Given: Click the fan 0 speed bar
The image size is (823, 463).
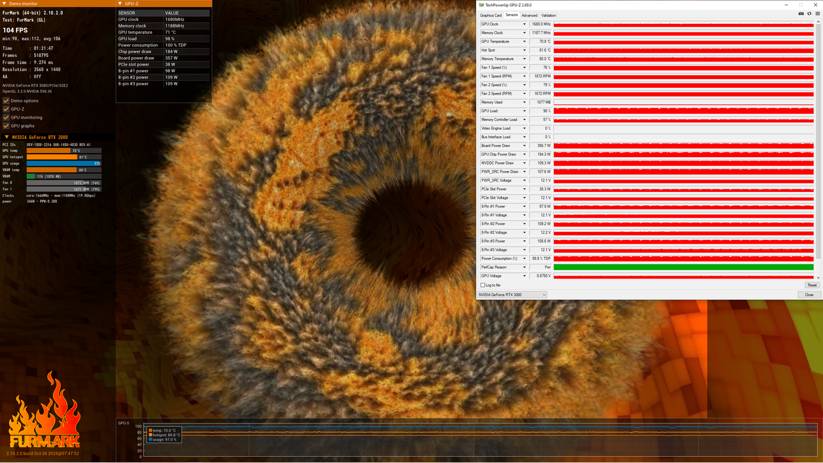Looking at the screenshot, I should pyautogui.click(x=64, y=183).
